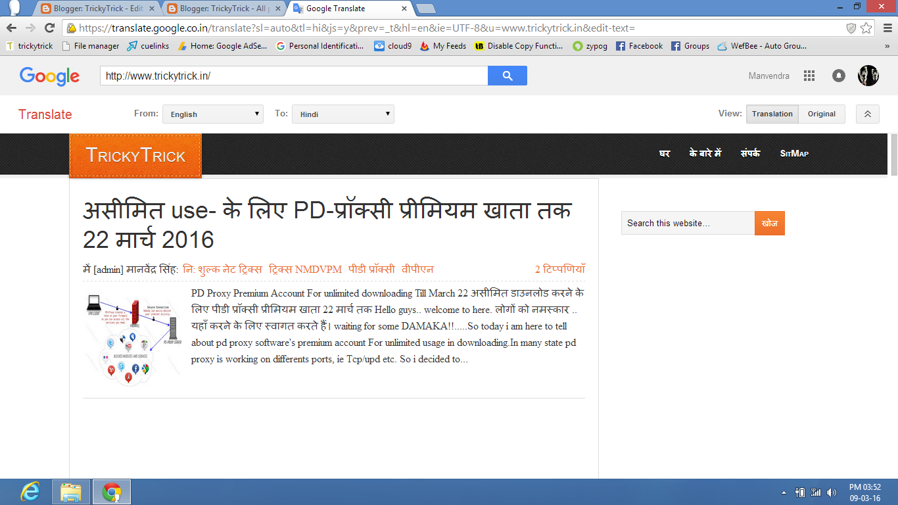This screenshot has width=898, height=505.
Task: Open the My Feeds bookmark
Action: point(444,46)
